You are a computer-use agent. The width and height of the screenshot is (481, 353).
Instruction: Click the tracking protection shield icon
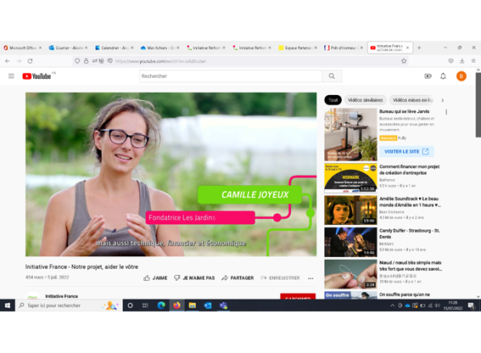(x=77, y=61)
